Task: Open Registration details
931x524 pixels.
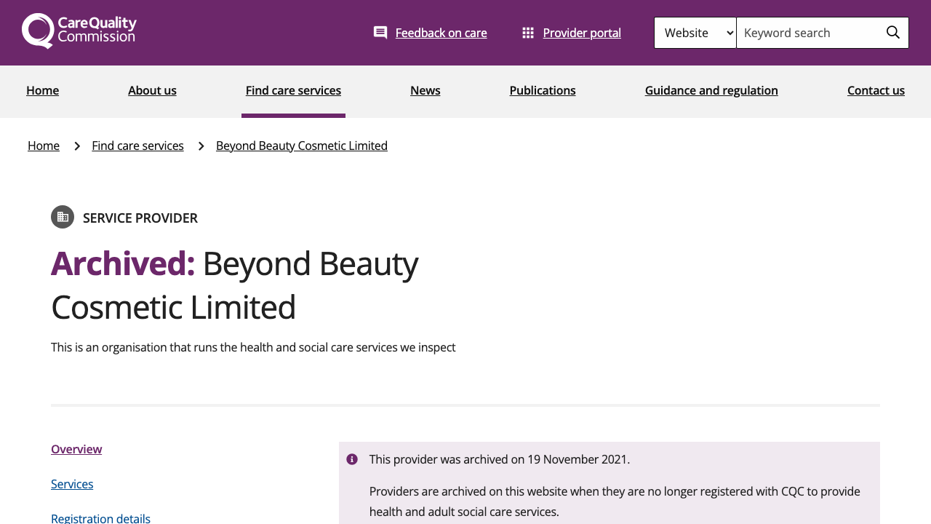Action: click(100, 517)
